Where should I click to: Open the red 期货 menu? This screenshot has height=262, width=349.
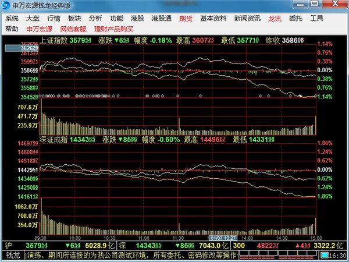186,19
